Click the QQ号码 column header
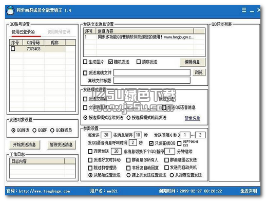 tap(33, 43)
